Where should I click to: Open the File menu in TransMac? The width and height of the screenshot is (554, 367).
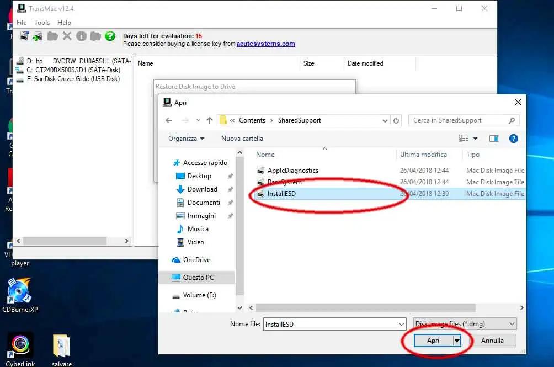click(21, 22)
